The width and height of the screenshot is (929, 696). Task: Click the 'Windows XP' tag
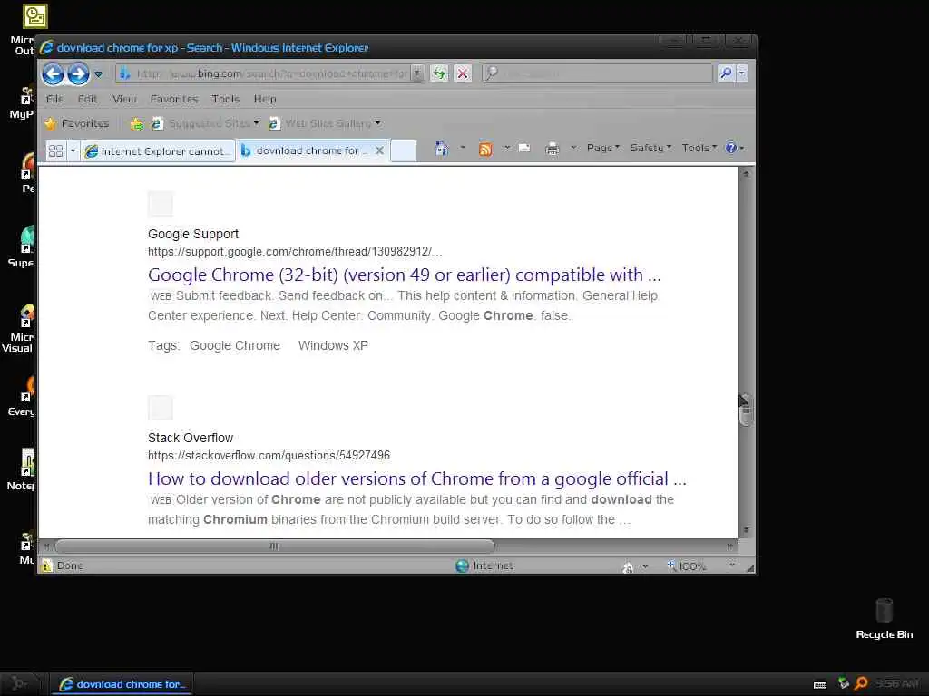pyautogui.click(x=333, y=345)
